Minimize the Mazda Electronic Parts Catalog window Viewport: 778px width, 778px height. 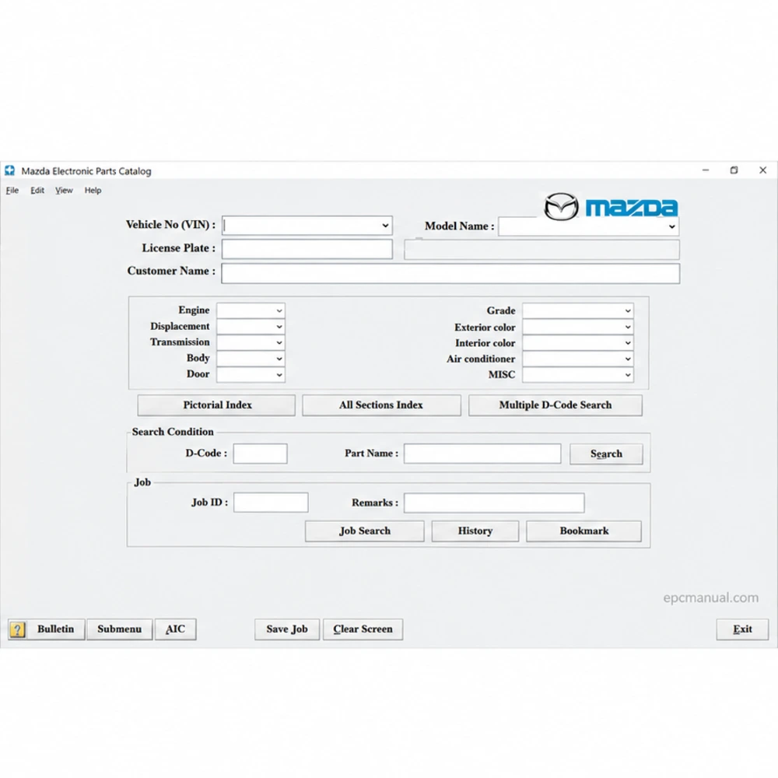[x=706, y=170]
